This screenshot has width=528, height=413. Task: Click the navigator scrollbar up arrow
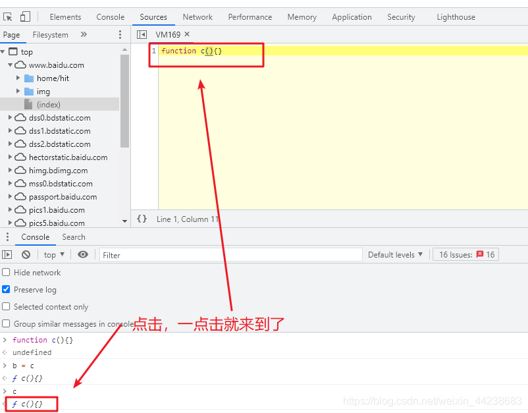tap(125, 49)
